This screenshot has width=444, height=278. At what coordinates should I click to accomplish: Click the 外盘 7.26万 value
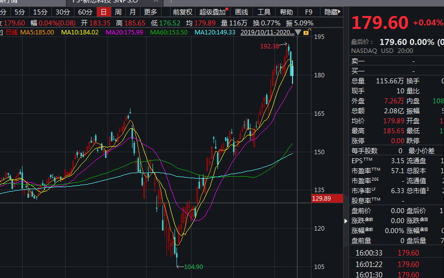(x=394, y=101)
